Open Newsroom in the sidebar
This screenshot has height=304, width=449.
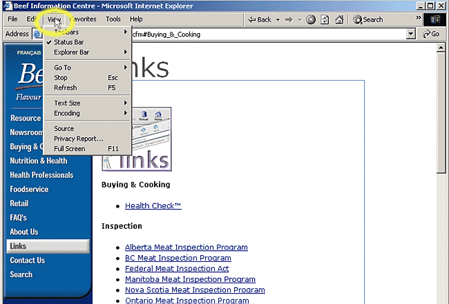point(26,132)
